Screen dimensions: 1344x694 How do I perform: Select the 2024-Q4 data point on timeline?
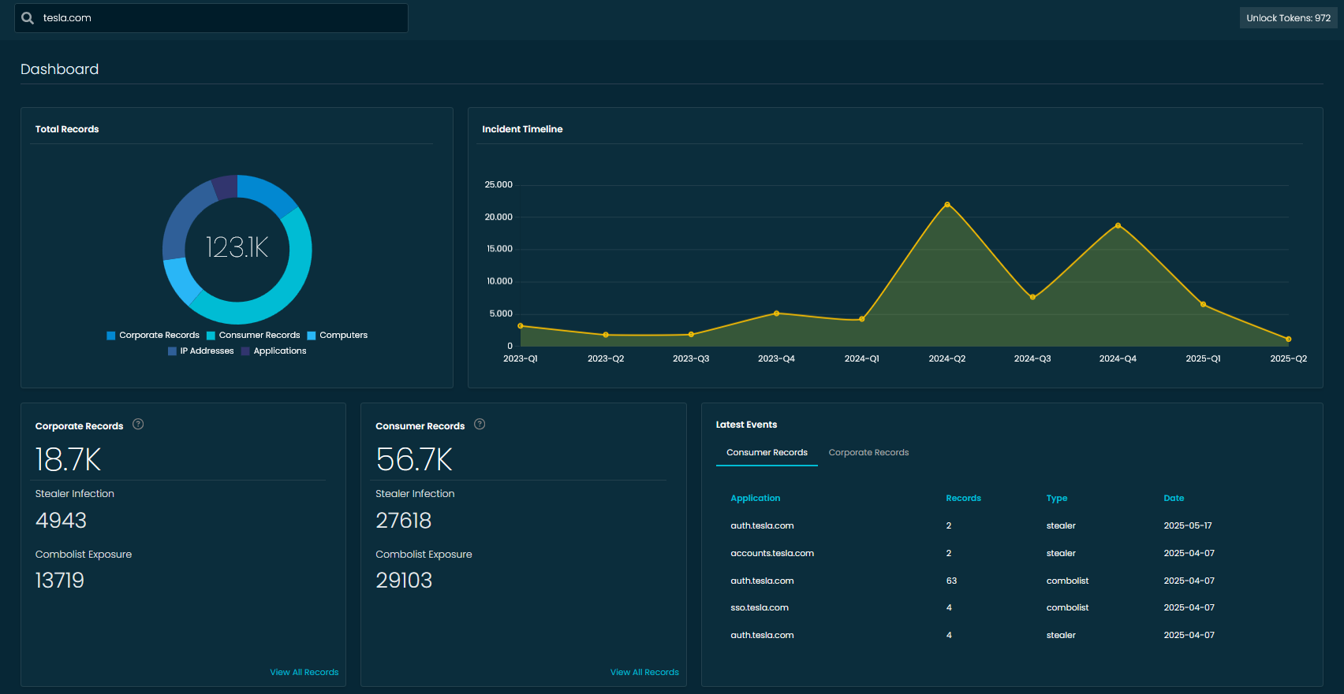click(x=1118, y=225)
